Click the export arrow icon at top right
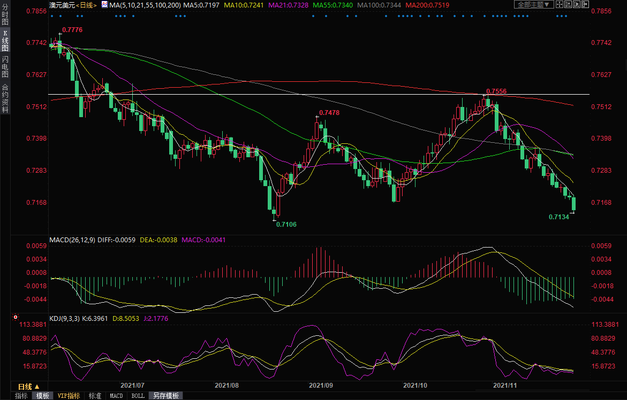Viewport: 627px width, 400px height. point(585,4)
